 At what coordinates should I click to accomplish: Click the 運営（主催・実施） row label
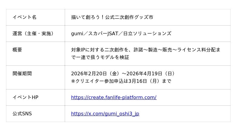[x=34, y=33]
